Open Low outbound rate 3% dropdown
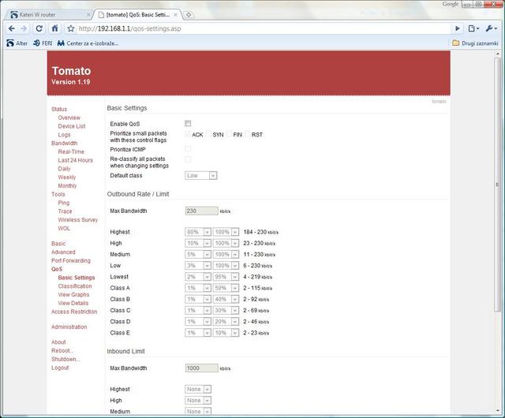The height and width of the screenshot is (418, 505). [x=198, y=266]
